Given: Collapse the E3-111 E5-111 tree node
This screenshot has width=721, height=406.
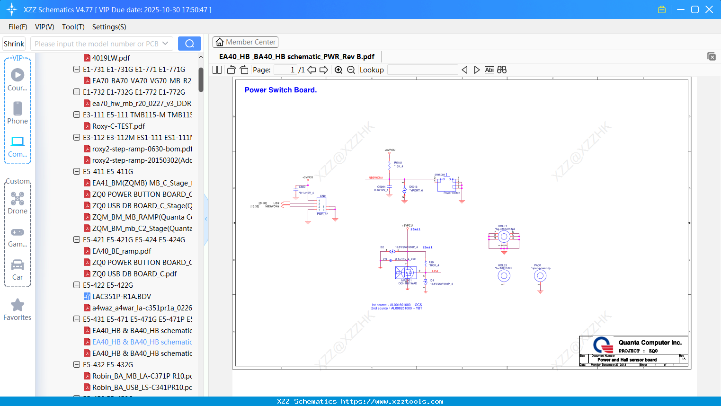Looking at the screenshot, I should [x=77, y=115].
